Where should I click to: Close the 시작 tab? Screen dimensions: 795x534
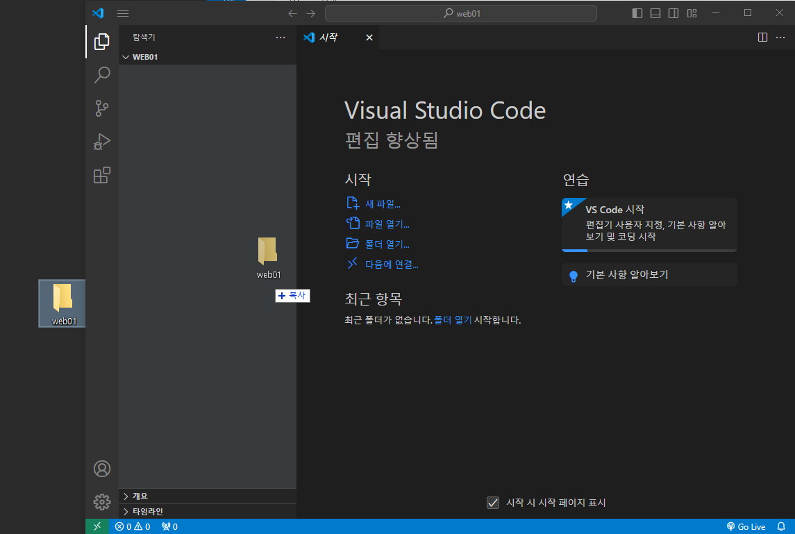point(369,37)
